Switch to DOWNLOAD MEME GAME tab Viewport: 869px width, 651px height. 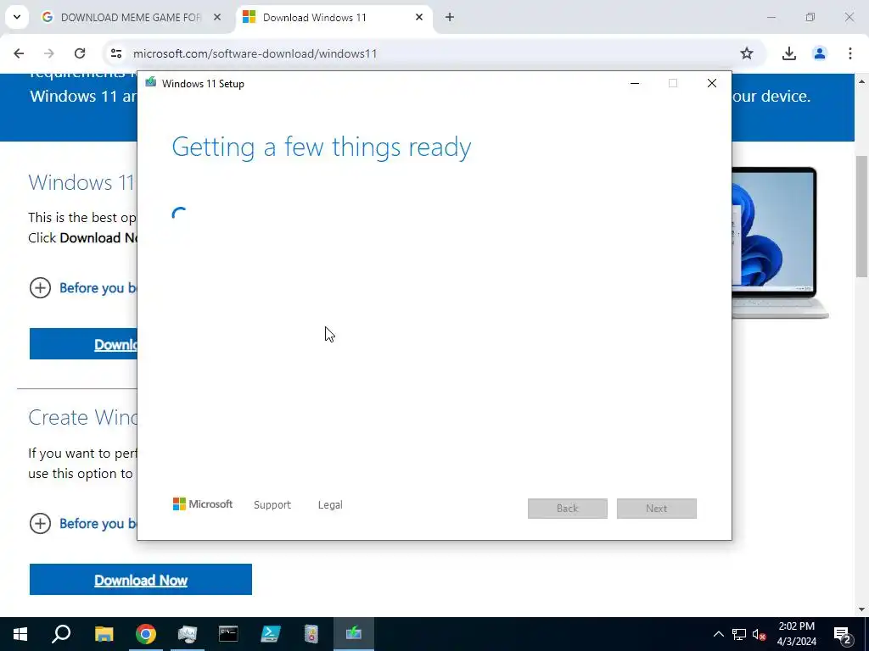click(x=132, y=17)
